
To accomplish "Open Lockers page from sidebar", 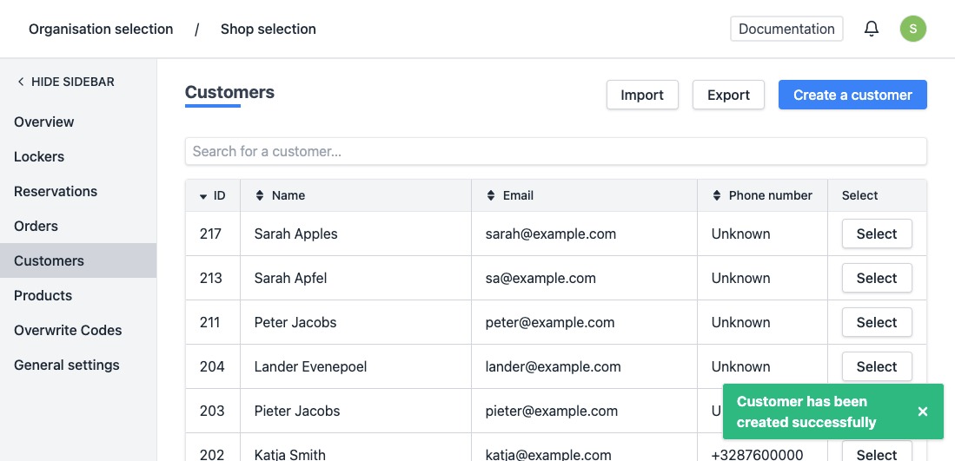I will click(39, 156).
